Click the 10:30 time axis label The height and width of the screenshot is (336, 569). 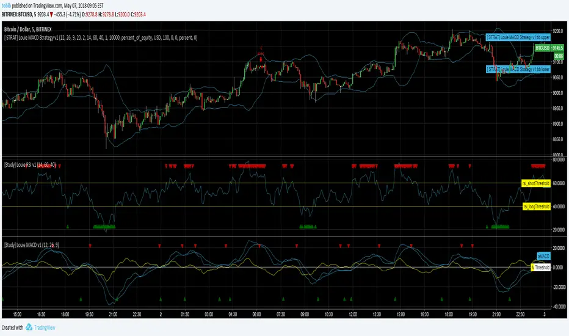tap(328, 315)
